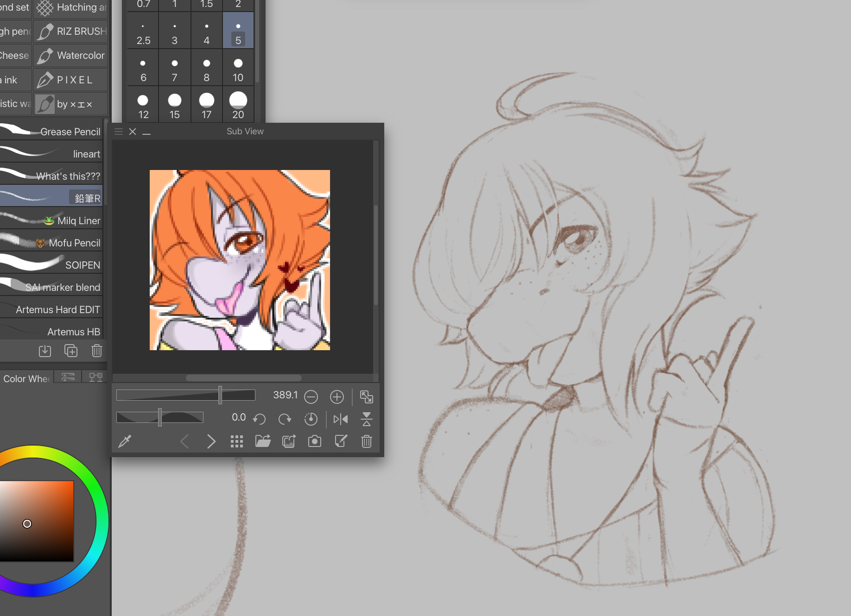Toggle vertical flip of Sub View image
The height and width of the screenshot is (616, 851).
click(x=367, y=419)
